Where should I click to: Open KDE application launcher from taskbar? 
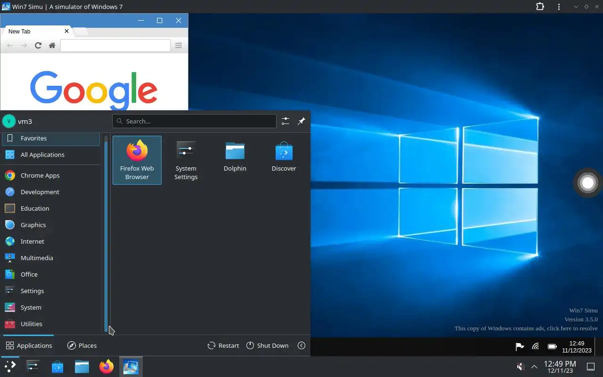pos(10,366)
